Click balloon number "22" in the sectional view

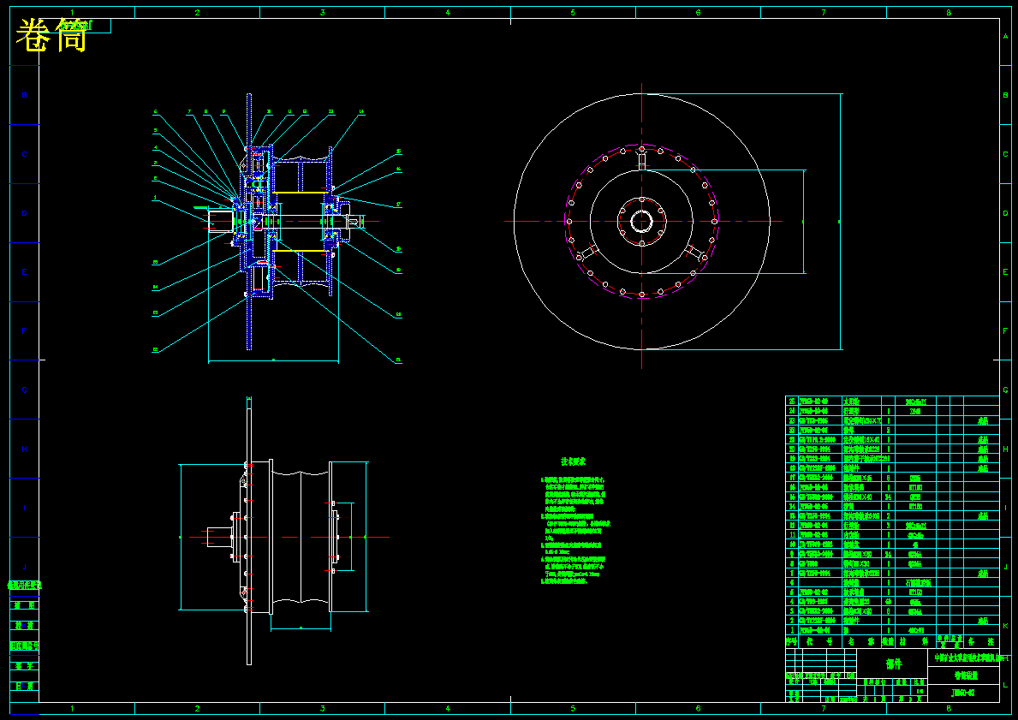click(156, 350)
